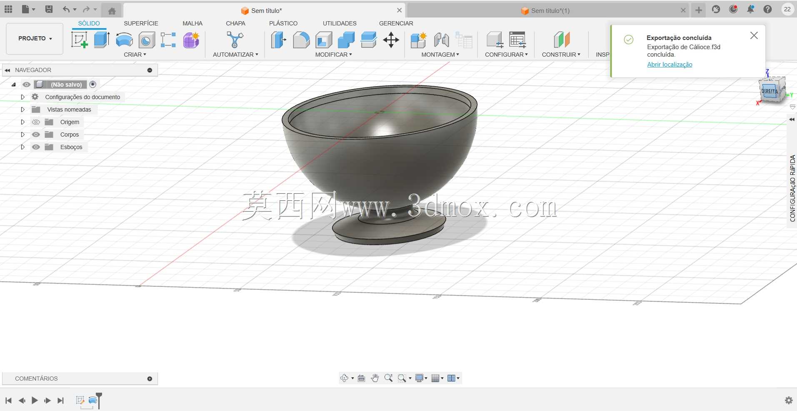Open the CONFIGURAR dropdown menu
The height and width of the screenshot is (411, 797).
click(x=506, y=55)
